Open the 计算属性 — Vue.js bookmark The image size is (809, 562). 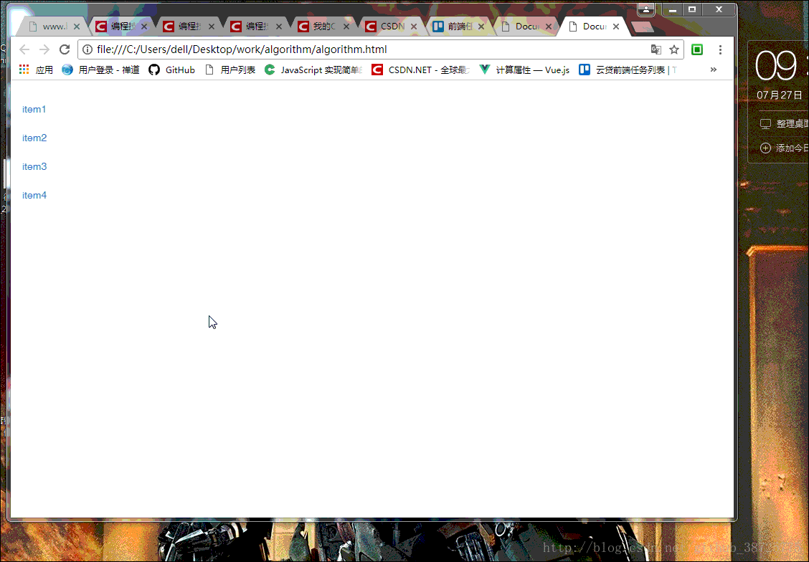point(524,70)
